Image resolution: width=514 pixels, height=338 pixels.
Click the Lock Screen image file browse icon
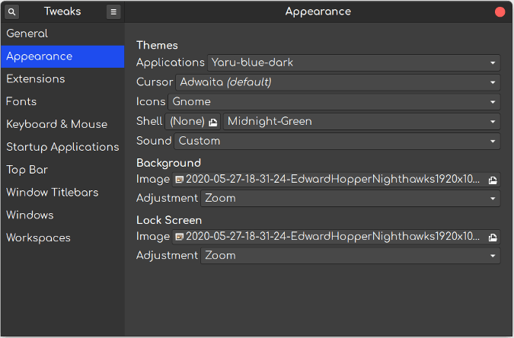(493, 237)
